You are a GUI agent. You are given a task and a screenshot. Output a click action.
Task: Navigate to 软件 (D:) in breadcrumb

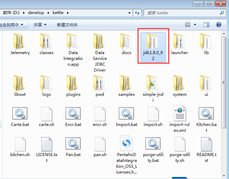coord(11,13)
